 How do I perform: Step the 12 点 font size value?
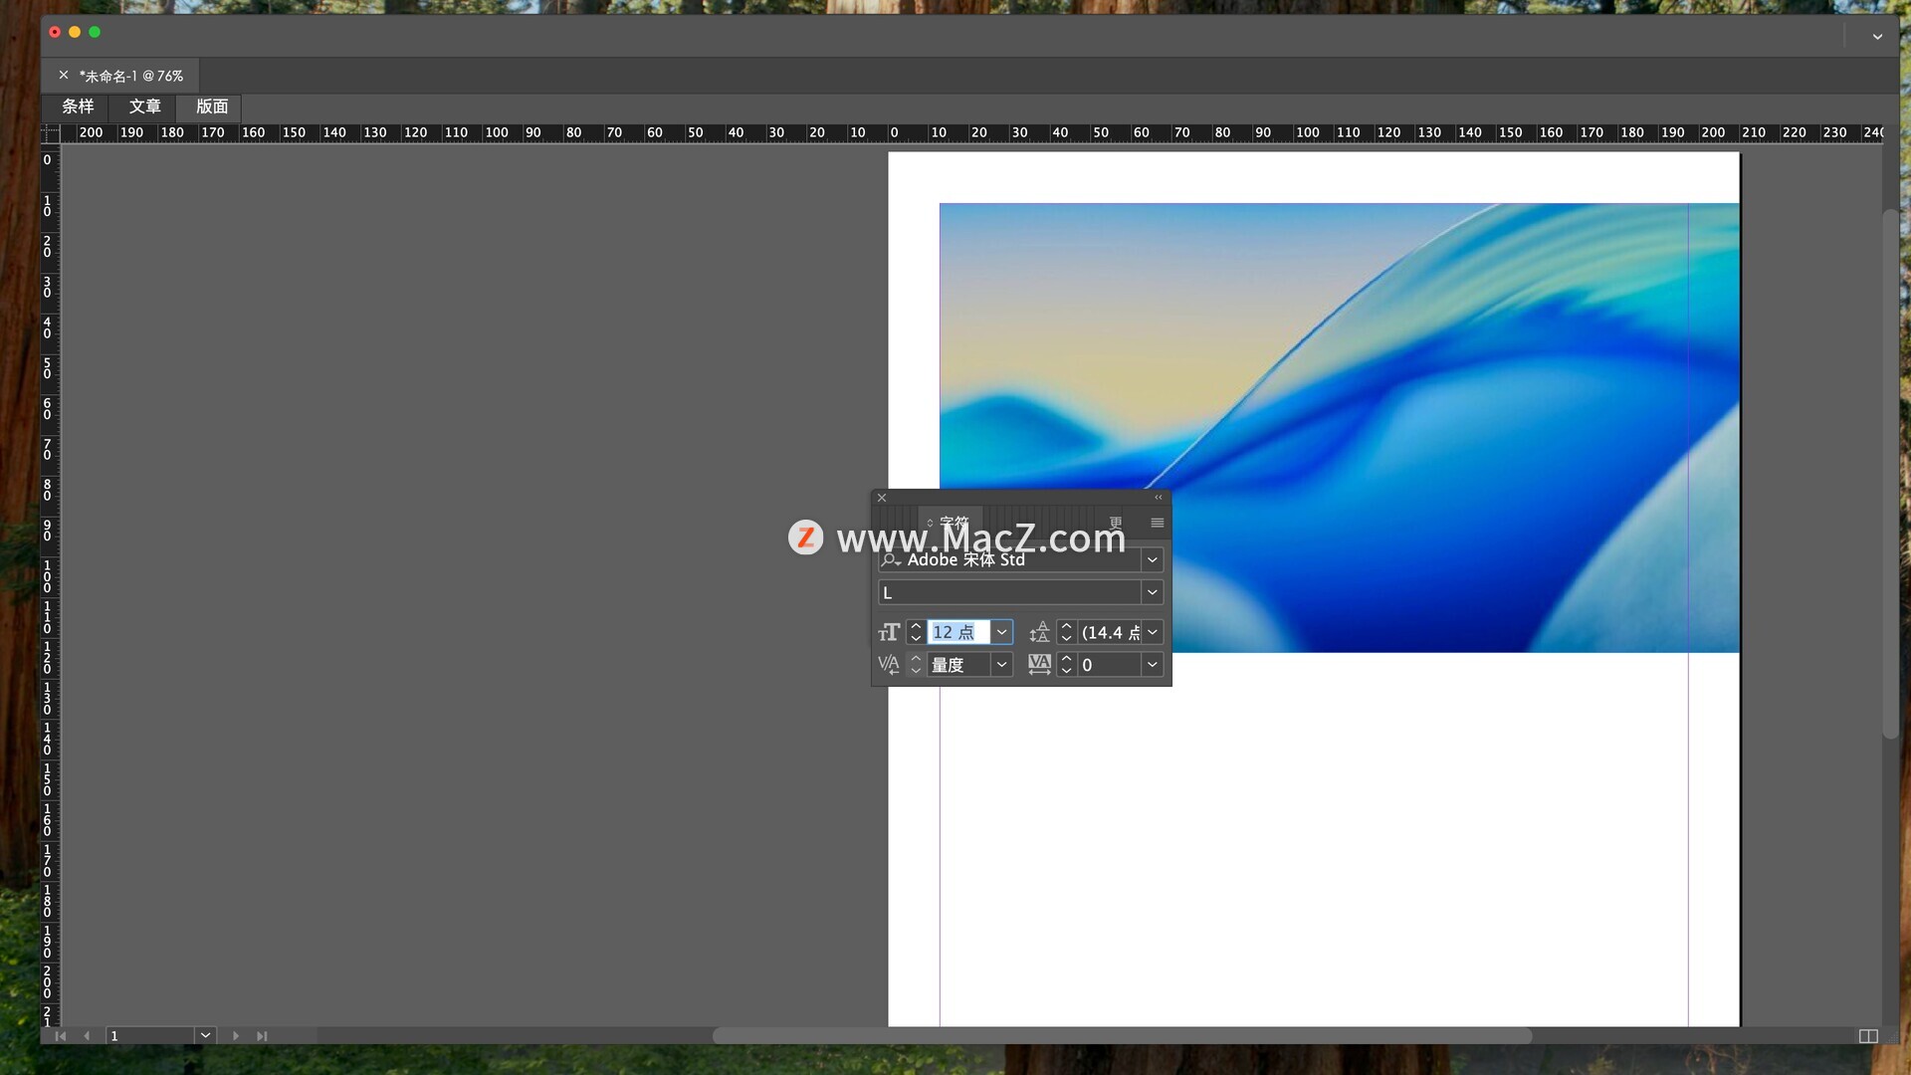(x=916, y=632)
